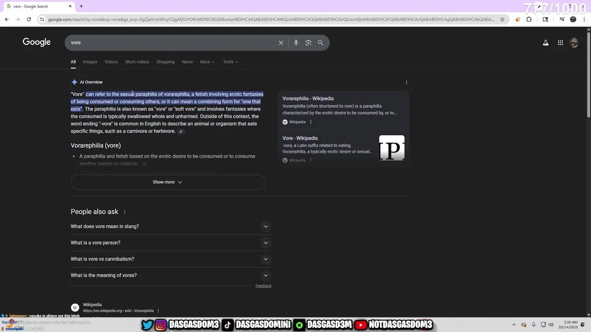View site information in address bar
Screen dimensions: 591x332
[42, 19]
